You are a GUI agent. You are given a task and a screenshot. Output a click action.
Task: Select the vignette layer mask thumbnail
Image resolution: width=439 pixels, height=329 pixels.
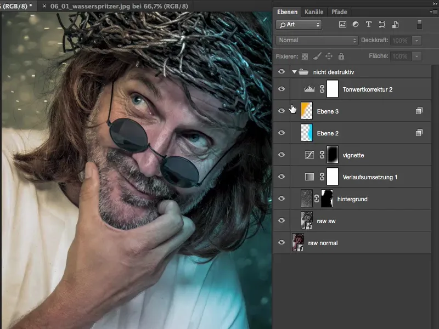click(x=333, y=155)
